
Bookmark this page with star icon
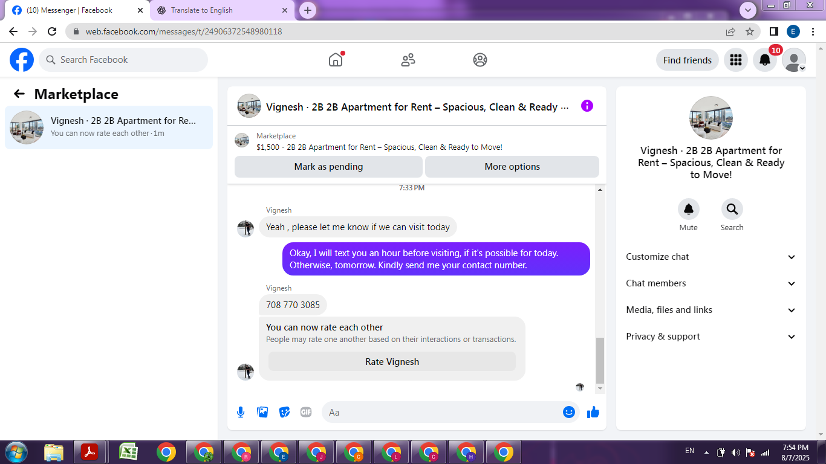[750, 31]
